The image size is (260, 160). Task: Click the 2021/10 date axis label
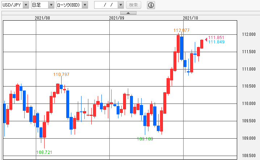click(190, 18)
